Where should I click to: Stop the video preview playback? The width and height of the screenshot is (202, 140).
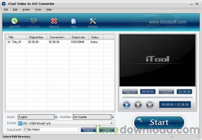coord(138,104)
